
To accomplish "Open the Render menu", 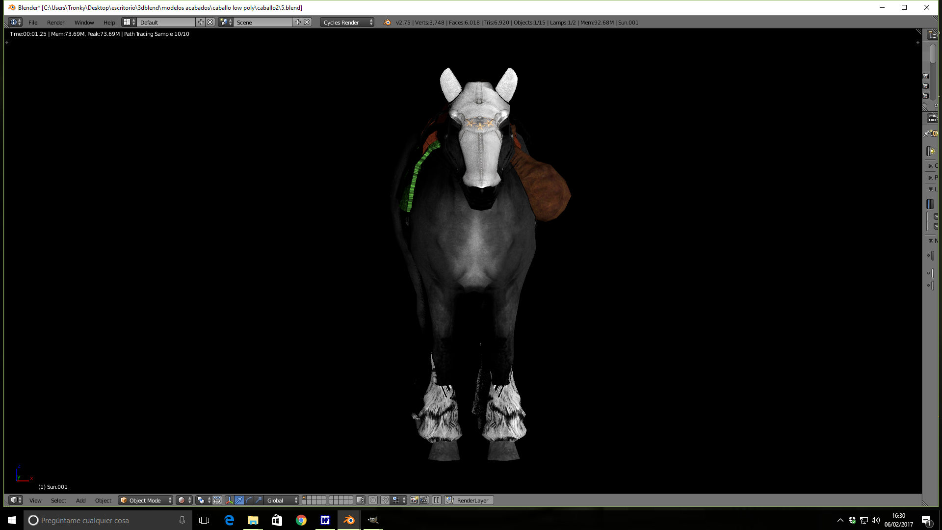I will [x=56, y=23].
